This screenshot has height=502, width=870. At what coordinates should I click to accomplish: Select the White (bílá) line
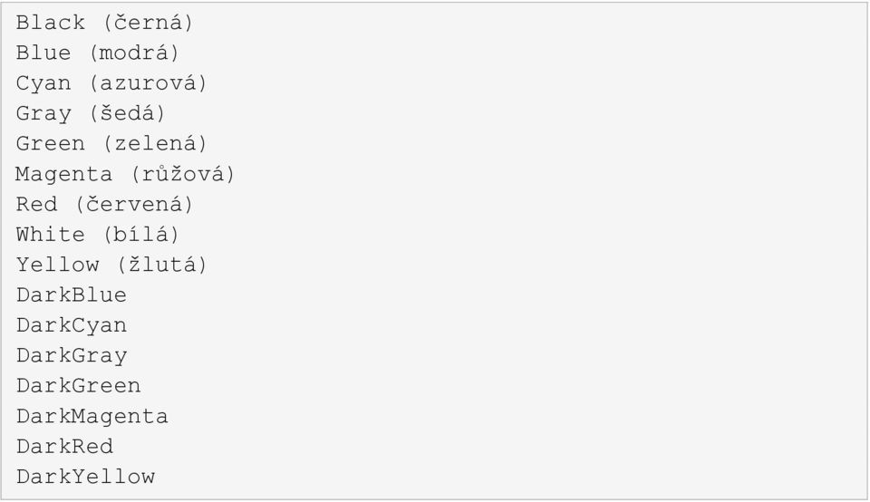pyautogui.click(x=98, y=234)
